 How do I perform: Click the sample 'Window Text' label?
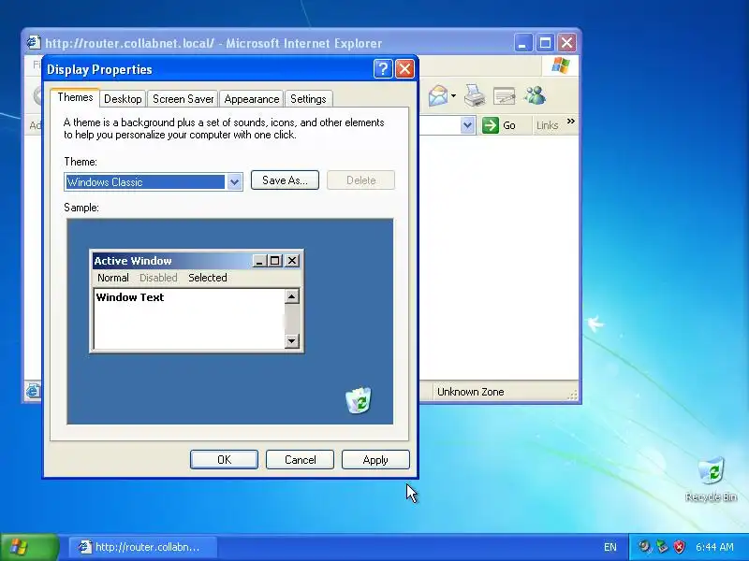point(130,297)
